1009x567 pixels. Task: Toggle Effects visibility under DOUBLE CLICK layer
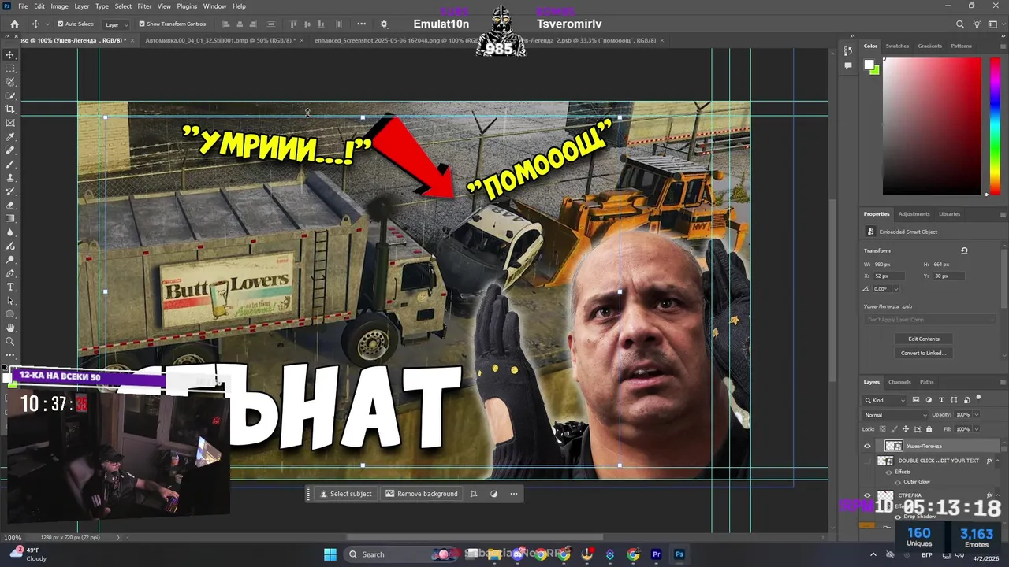(x=890, y=472)
